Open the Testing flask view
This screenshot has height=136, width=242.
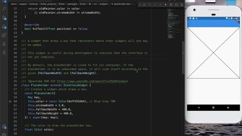coord(4,44)
